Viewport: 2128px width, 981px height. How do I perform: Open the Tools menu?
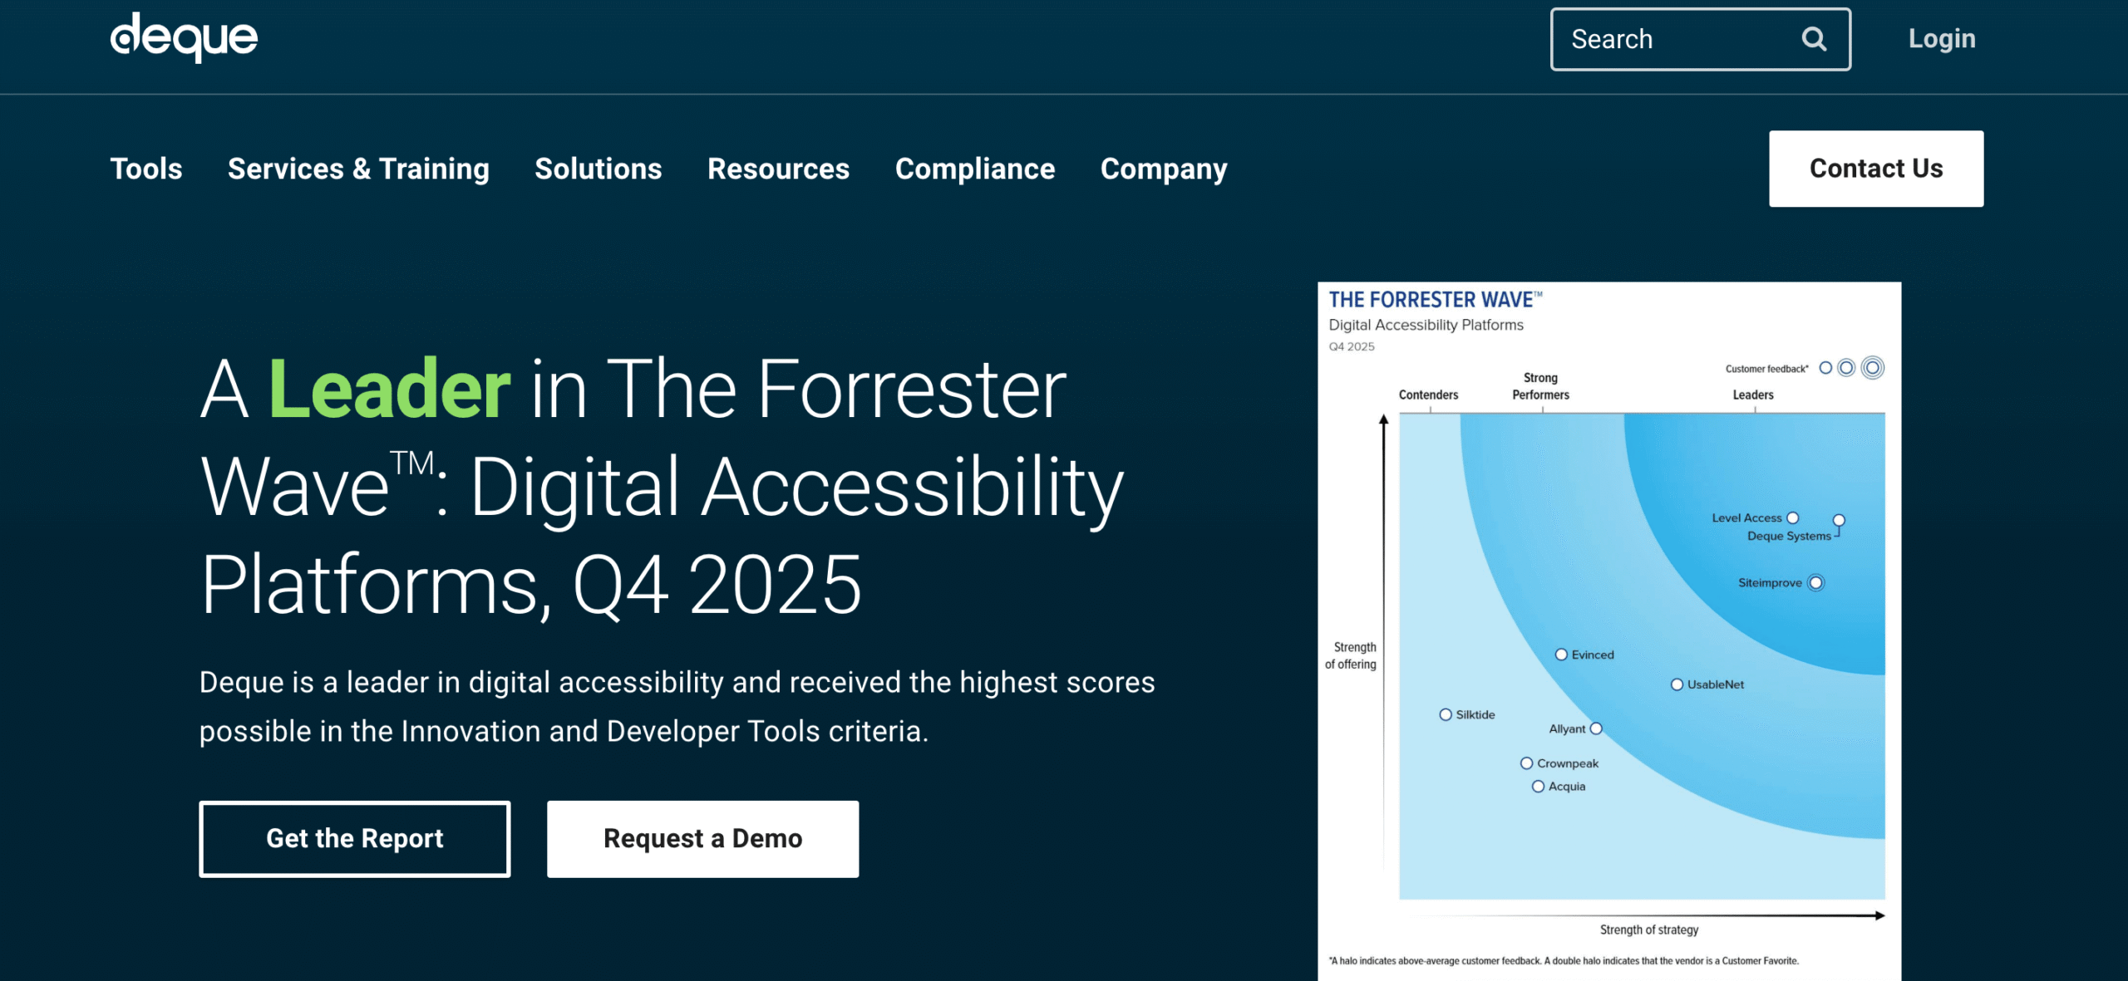[x=146, y=169]
